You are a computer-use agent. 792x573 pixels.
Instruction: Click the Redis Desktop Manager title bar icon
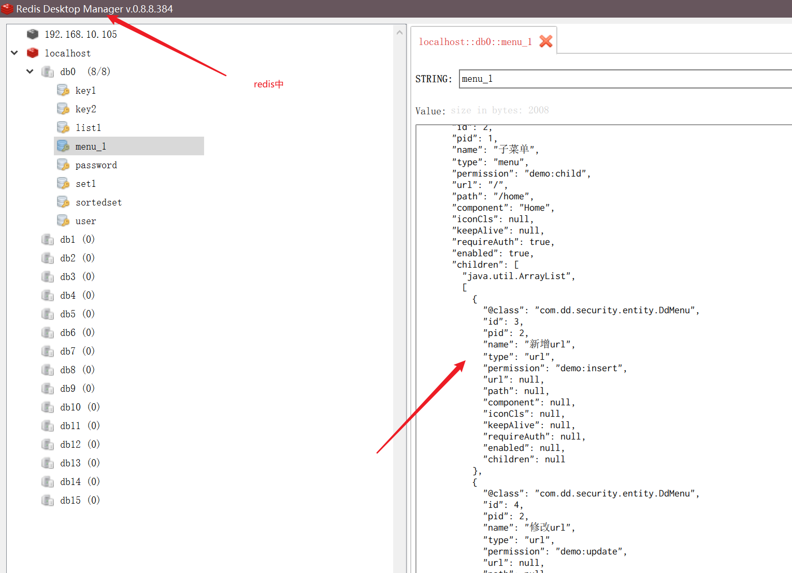tap(7, 9)
